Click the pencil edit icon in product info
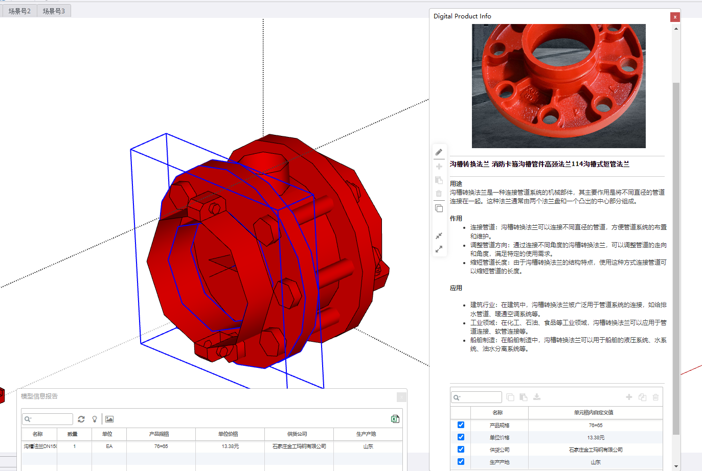Image resolution: width=702 pixels, height=471 pixels. click(439, 152)
